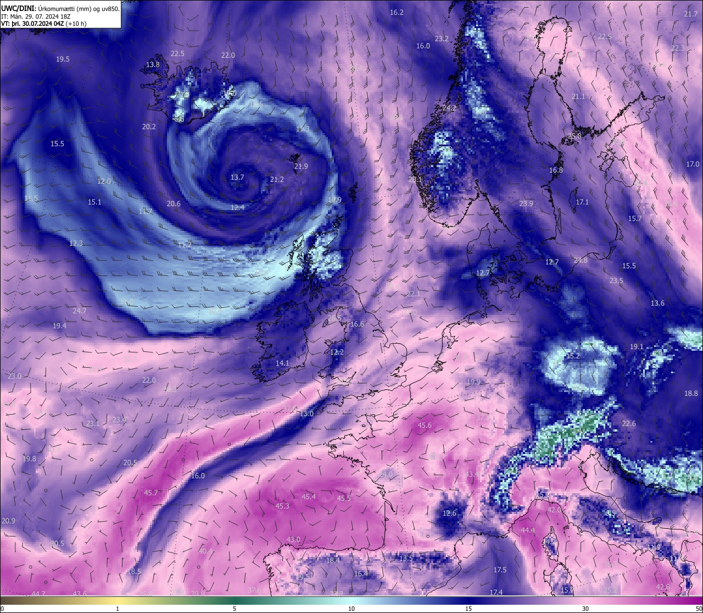
Task: Select the 16.2 value label
Action: 397,12
